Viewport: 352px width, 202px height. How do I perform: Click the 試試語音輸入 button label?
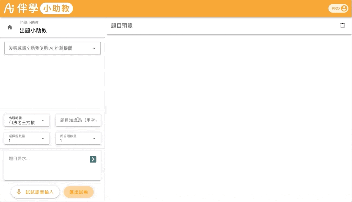pos(39,192)
